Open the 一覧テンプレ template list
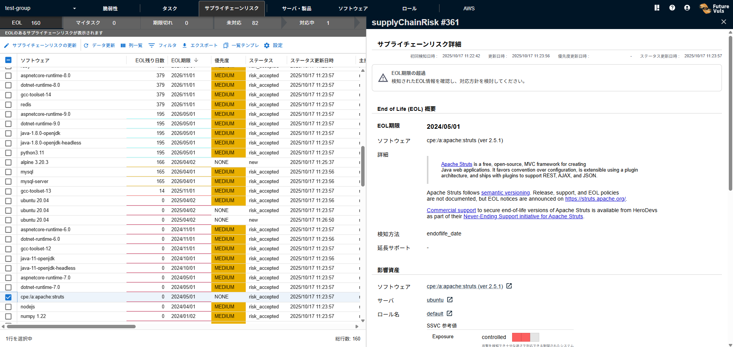 (x=241, y=45)
